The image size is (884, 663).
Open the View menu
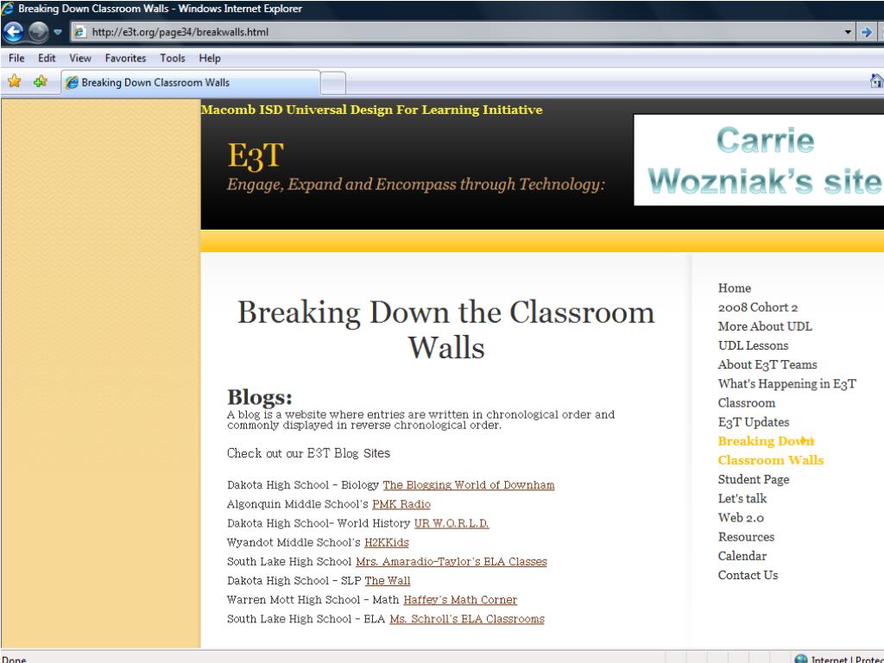80,58
